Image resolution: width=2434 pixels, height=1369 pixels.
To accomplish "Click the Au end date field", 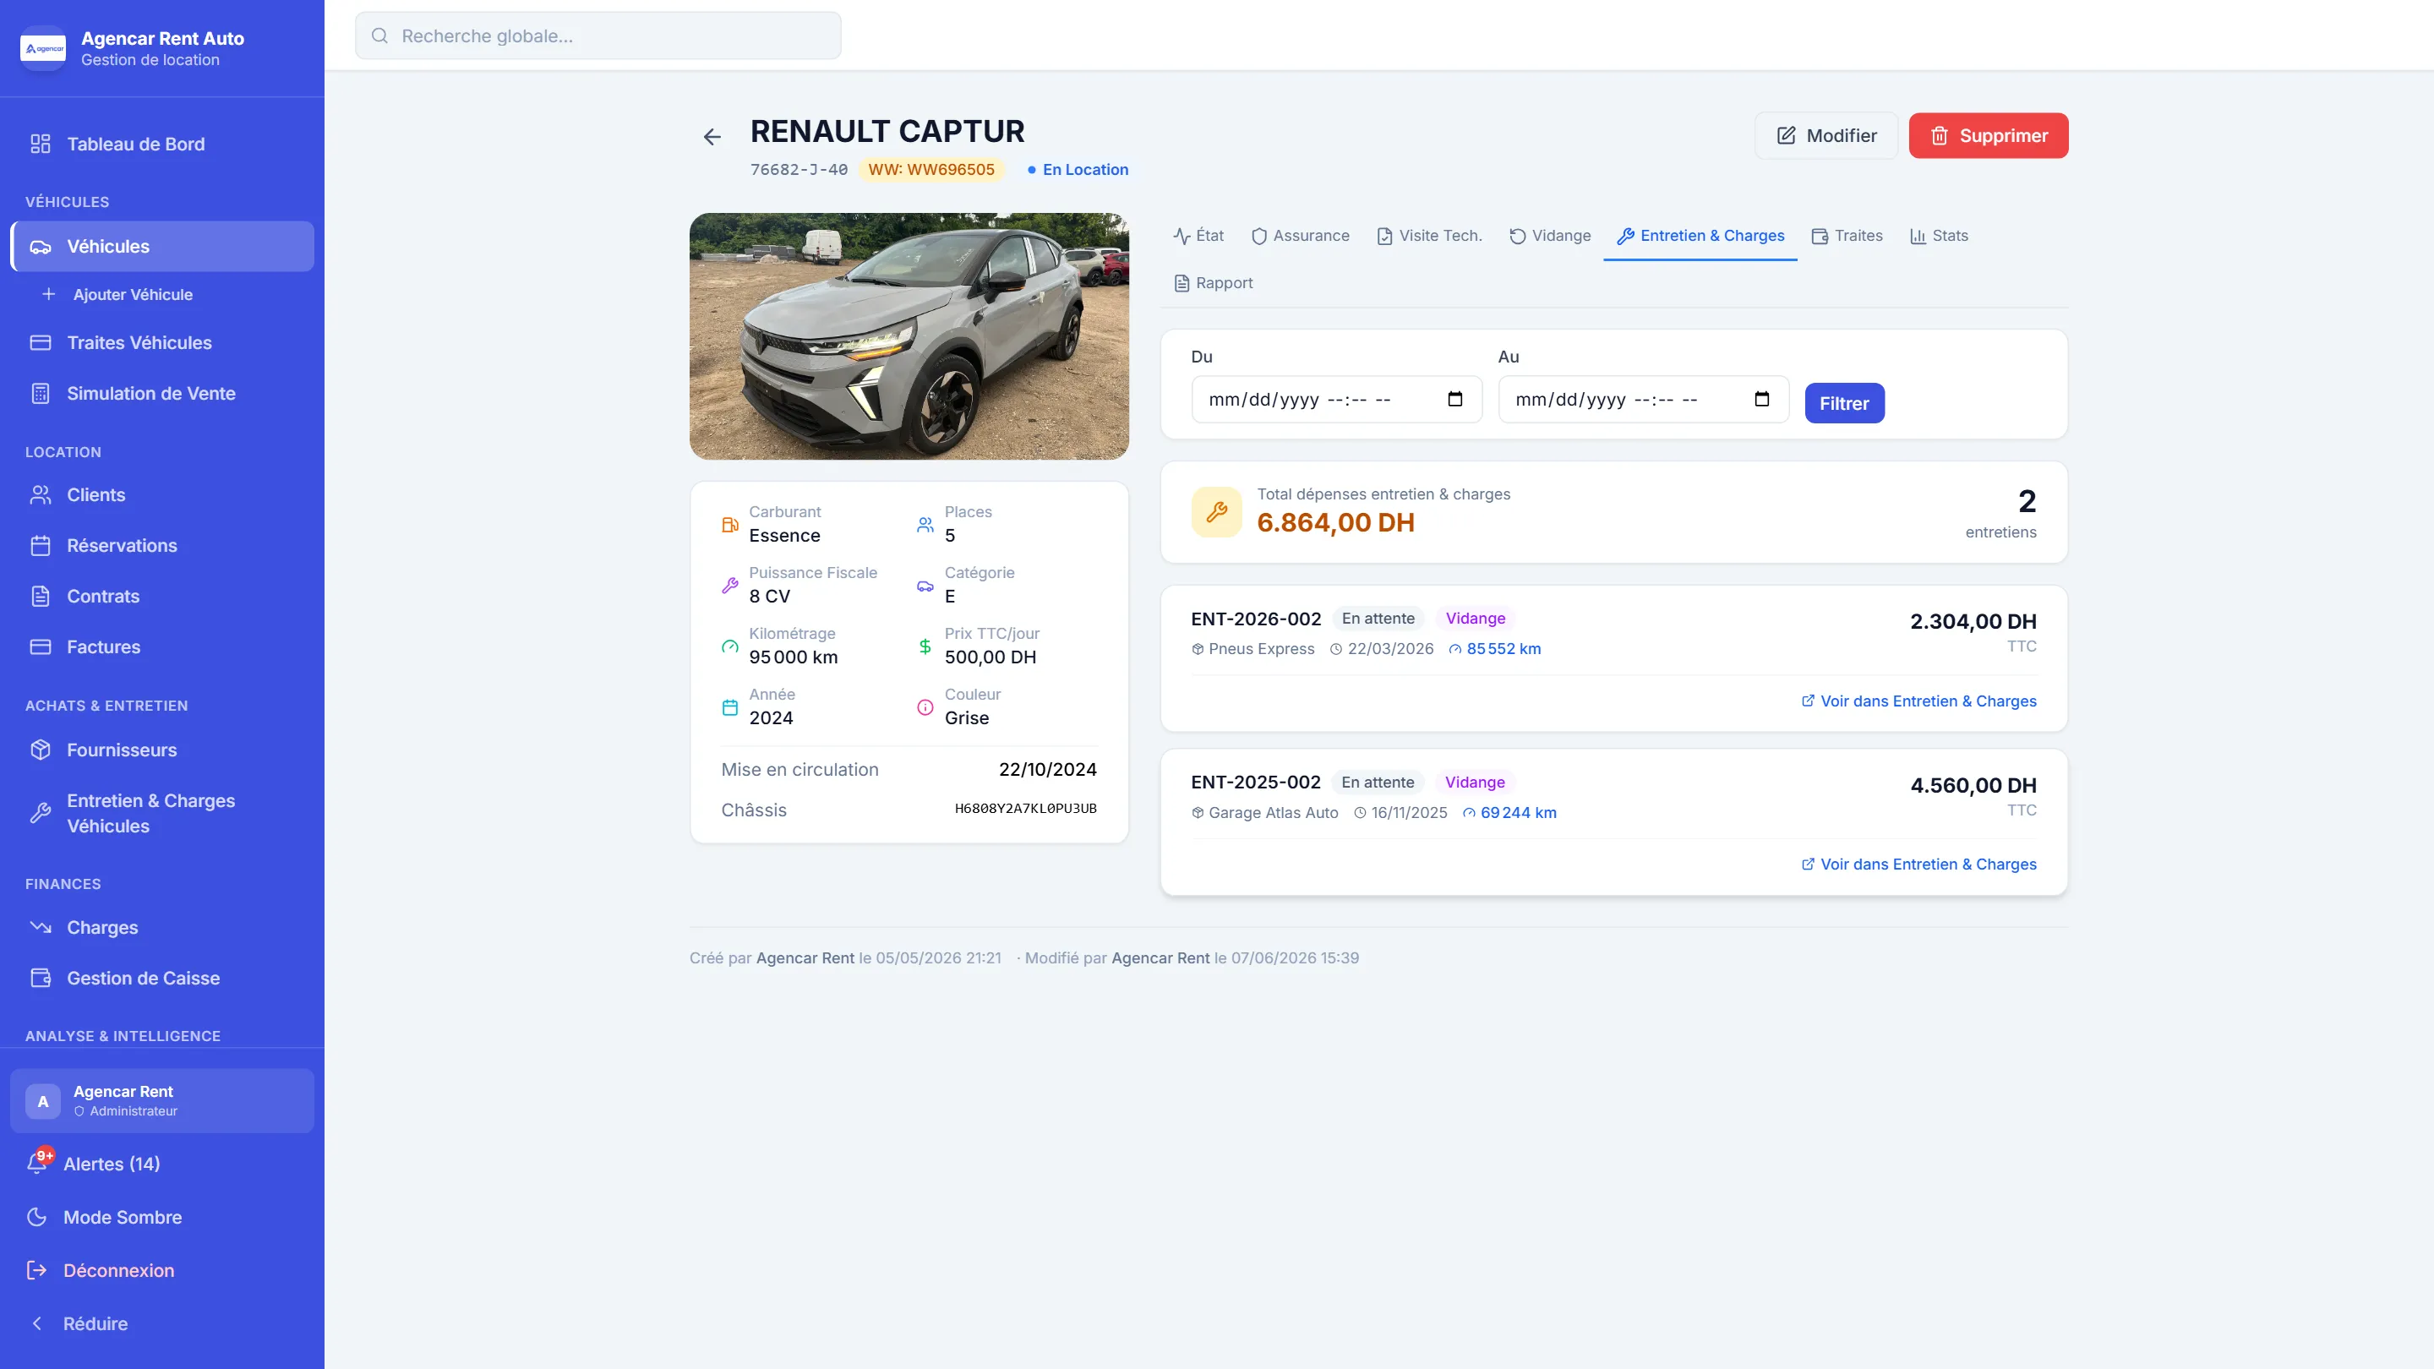I will point(1643,400).
